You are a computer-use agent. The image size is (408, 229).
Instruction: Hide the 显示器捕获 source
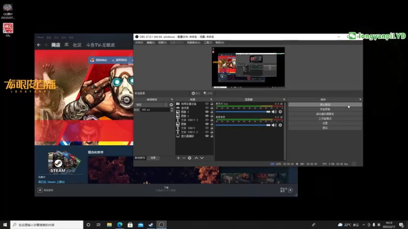pos(207,136)
